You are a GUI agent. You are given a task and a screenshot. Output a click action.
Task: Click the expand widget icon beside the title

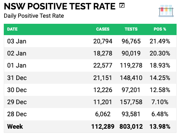122,6
